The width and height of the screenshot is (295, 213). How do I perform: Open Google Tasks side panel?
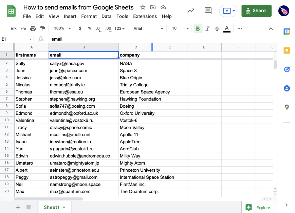click(287, 69)
